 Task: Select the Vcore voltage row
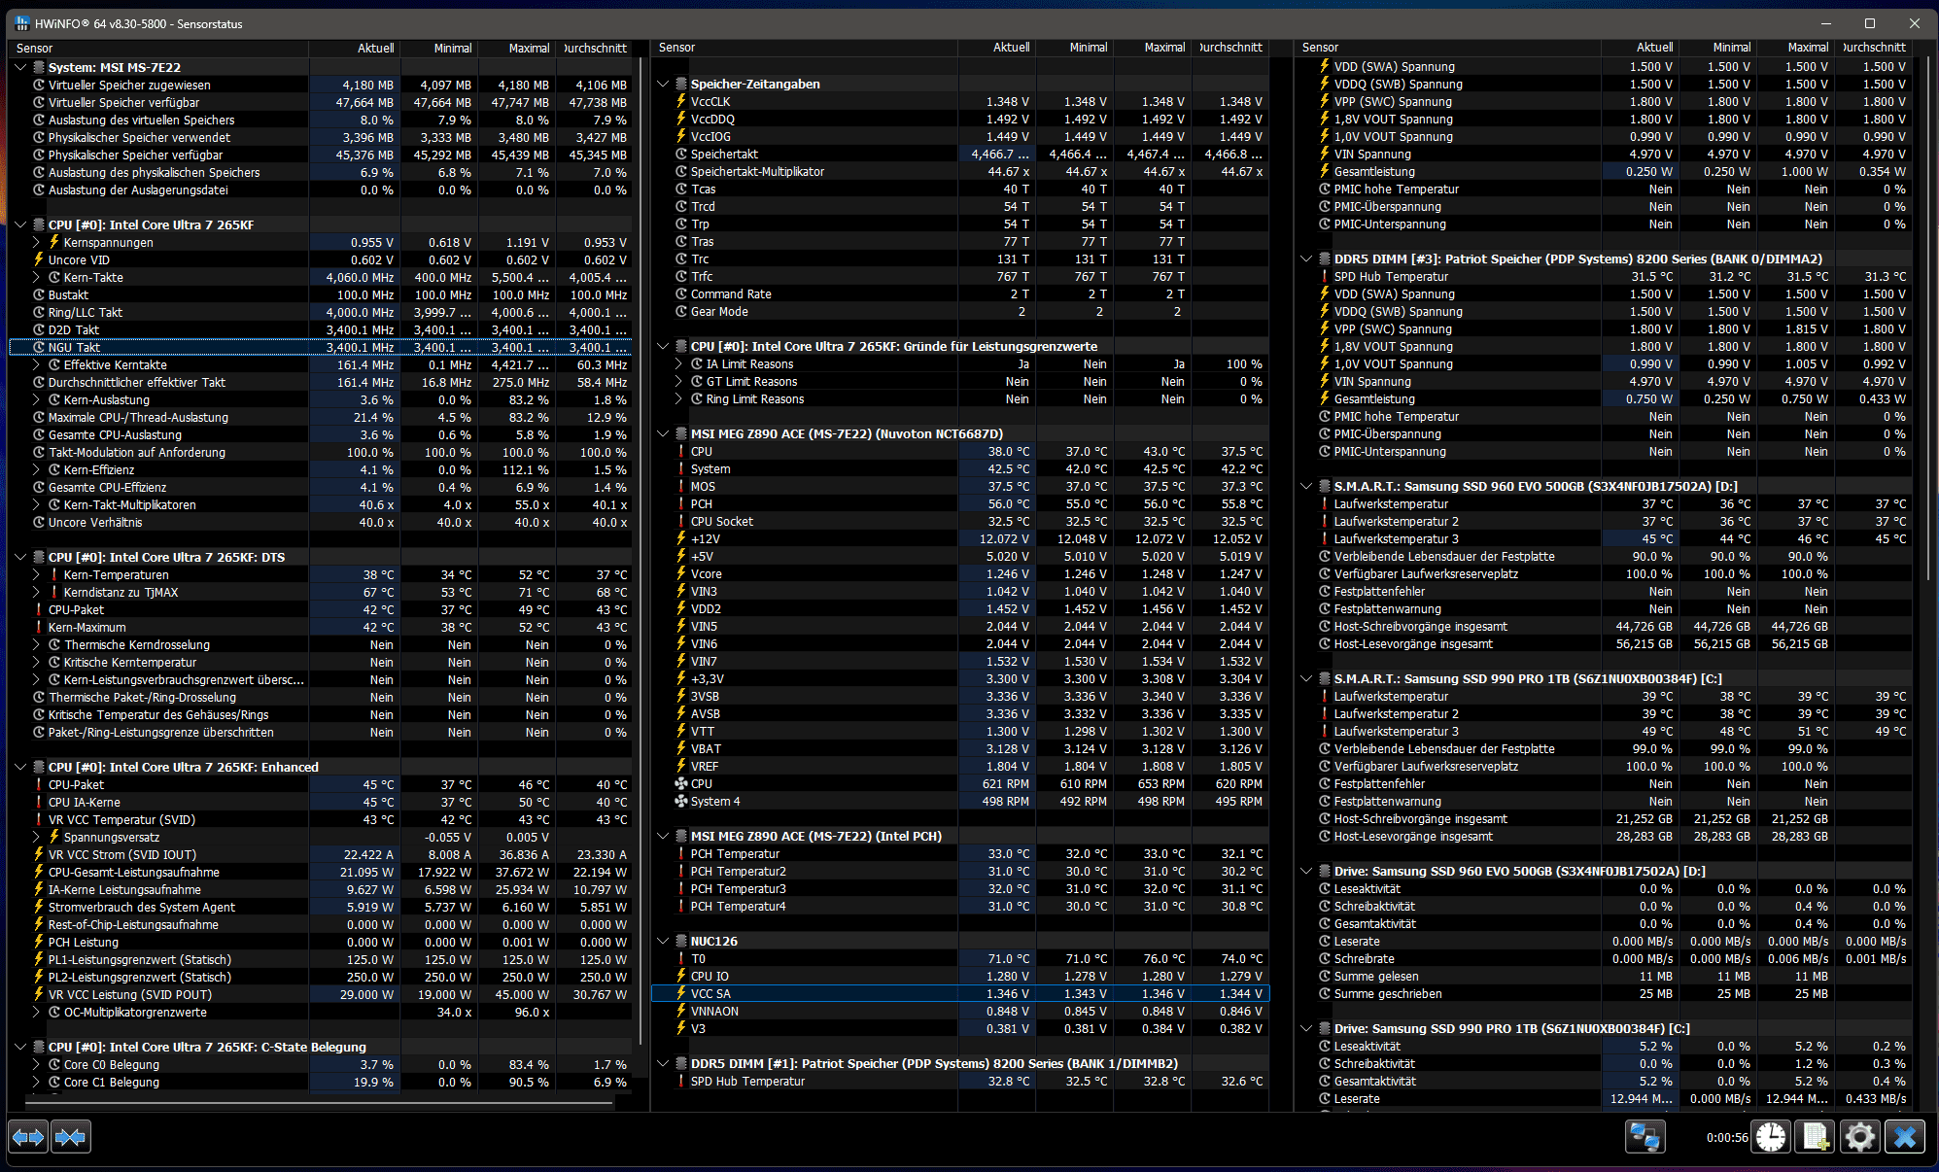[x=707, y=574]
